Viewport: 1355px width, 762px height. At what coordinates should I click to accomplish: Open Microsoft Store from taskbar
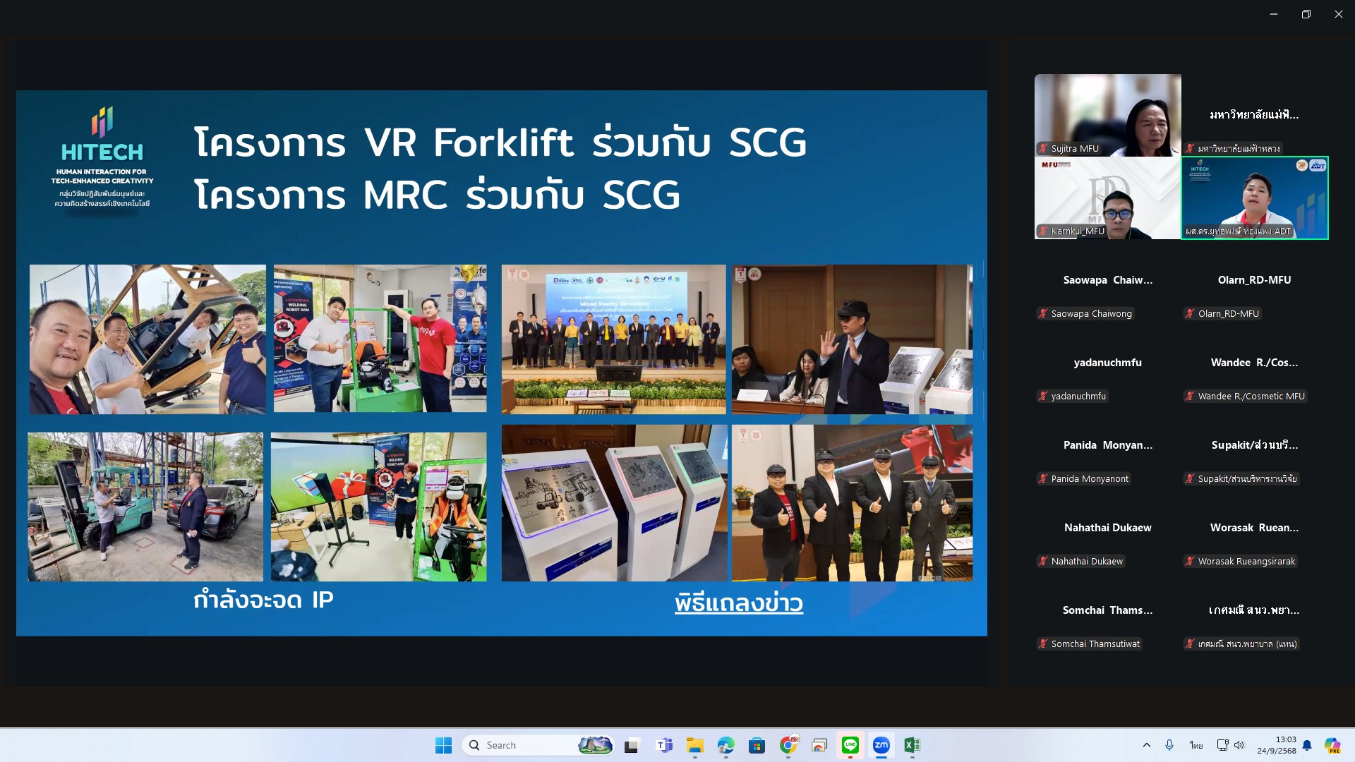click(x=757, y=745)
